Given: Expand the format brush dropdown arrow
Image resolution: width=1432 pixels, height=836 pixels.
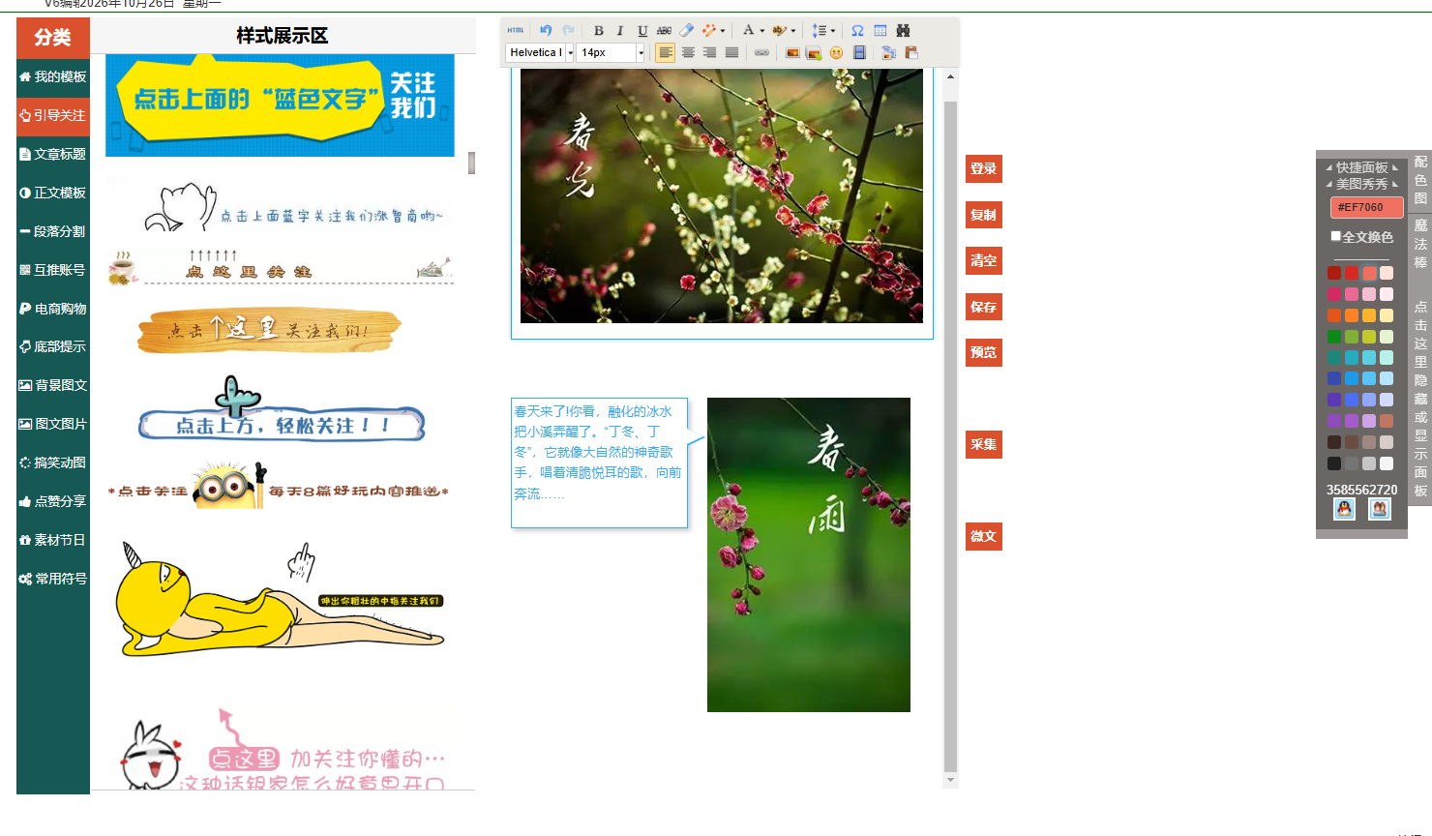Looking at the screenshot, I should [723, 31].
